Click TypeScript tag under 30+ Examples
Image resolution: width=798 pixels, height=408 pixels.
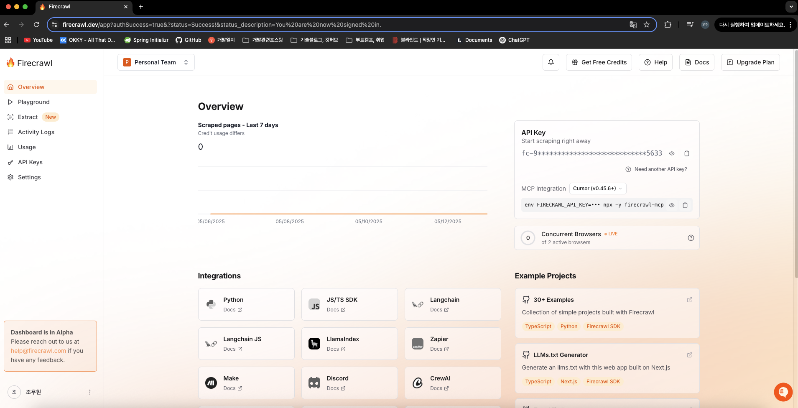pos(538,326)
